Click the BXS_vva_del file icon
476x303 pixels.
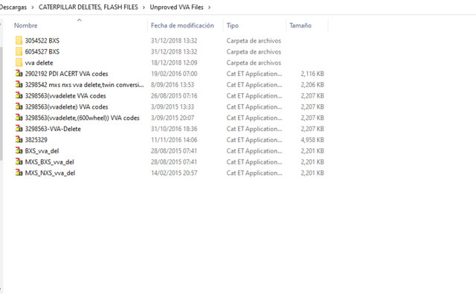point(19,150)
